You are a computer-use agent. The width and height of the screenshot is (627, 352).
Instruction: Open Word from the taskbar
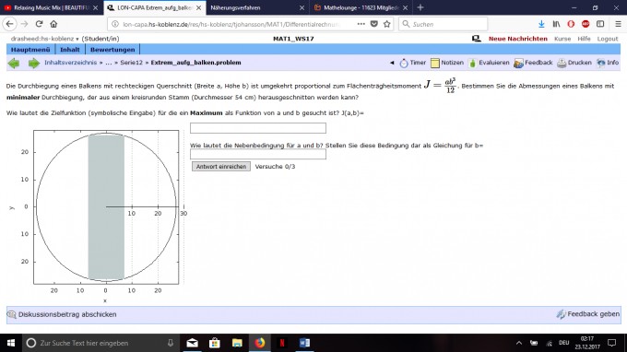coord(304,343)
